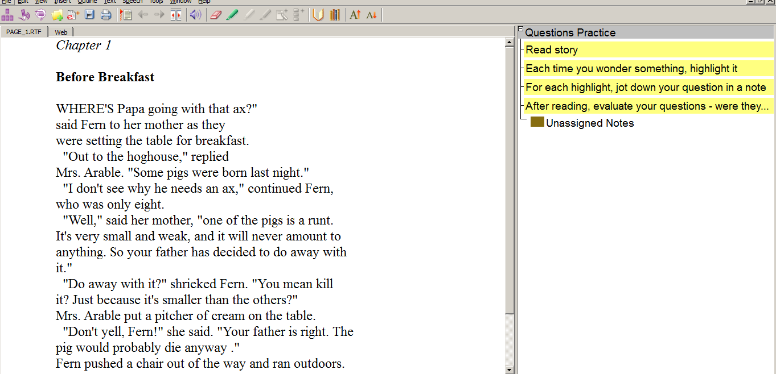Select the 'Read story' outline item
The width and height of the screenshot is (776, 374).
648,50
